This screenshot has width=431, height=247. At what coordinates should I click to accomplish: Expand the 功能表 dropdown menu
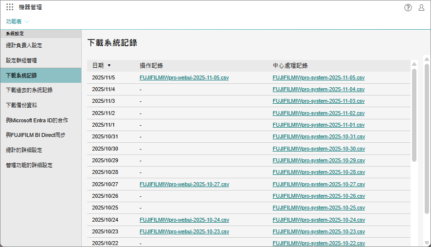tap(18, 21)
